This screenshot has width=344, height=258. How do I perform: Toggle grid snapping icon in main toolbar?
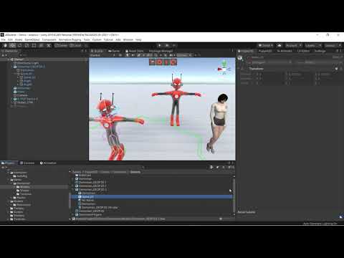click(x=87, y=45)
